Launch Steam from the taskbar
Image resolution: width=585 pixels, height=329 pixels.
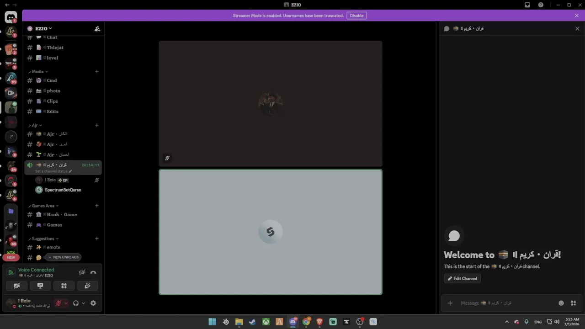pyautogui.click(x=252, y=322)
